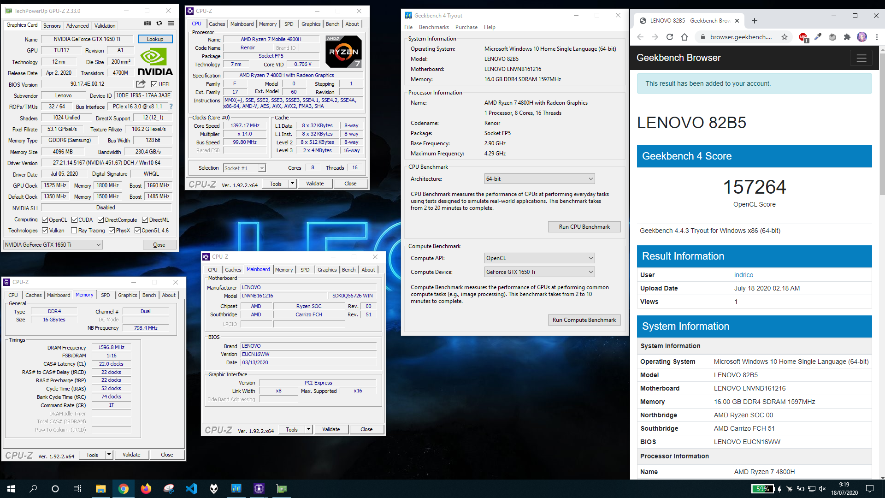Open the indrico user link
This screenshot has width=885, height=498.
743,275
